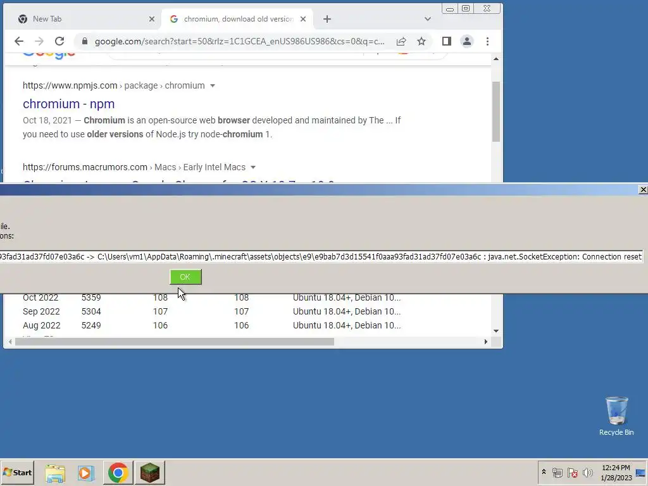
Task: Maximize the Chrome window
Action: coord(465,9)
